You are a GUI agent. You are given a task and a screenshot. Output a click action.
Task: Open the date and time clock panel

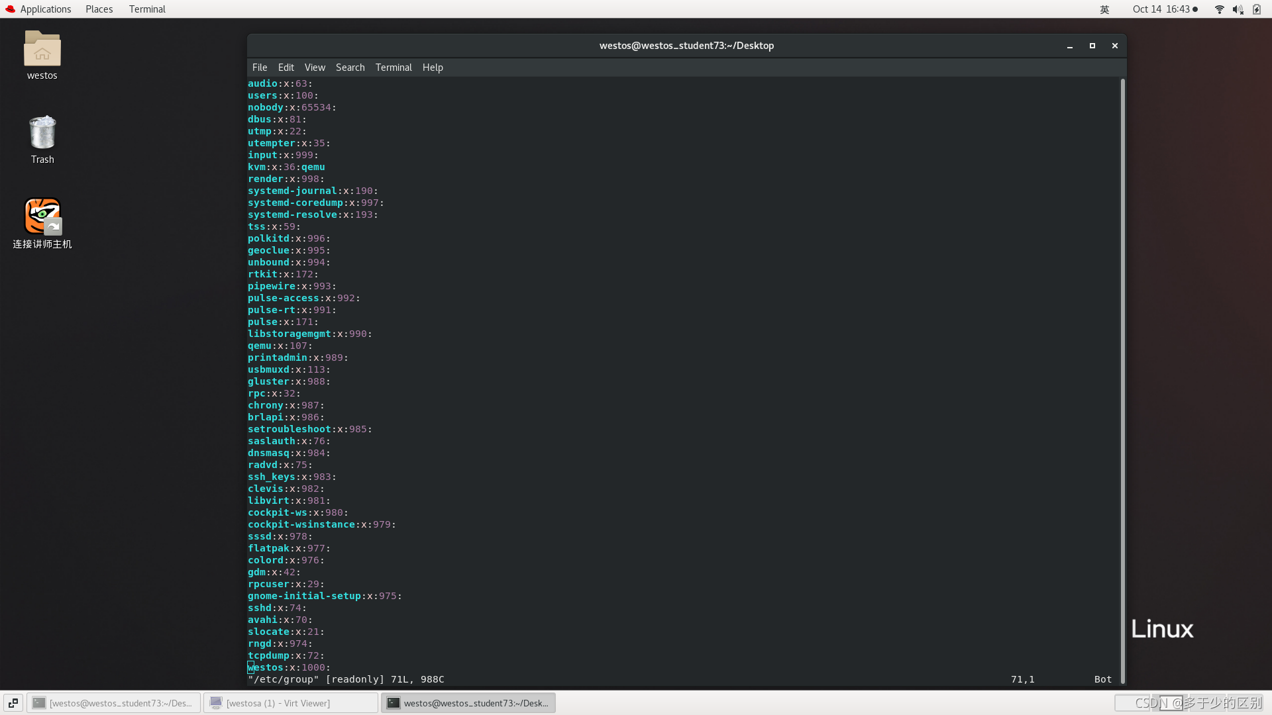[x=1161, y=9]
